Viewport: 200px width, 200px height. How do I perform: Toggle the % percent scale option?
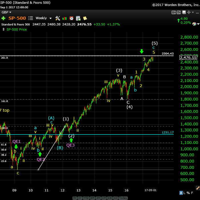188,193
